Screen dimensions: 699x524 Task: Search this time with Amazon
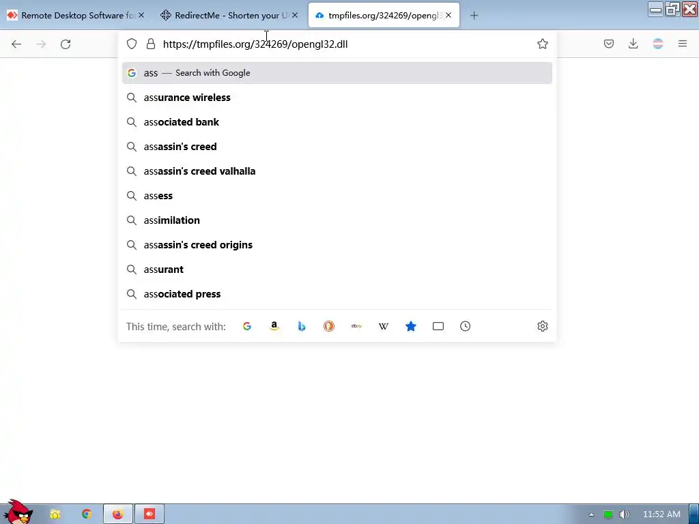click(274, 326)
